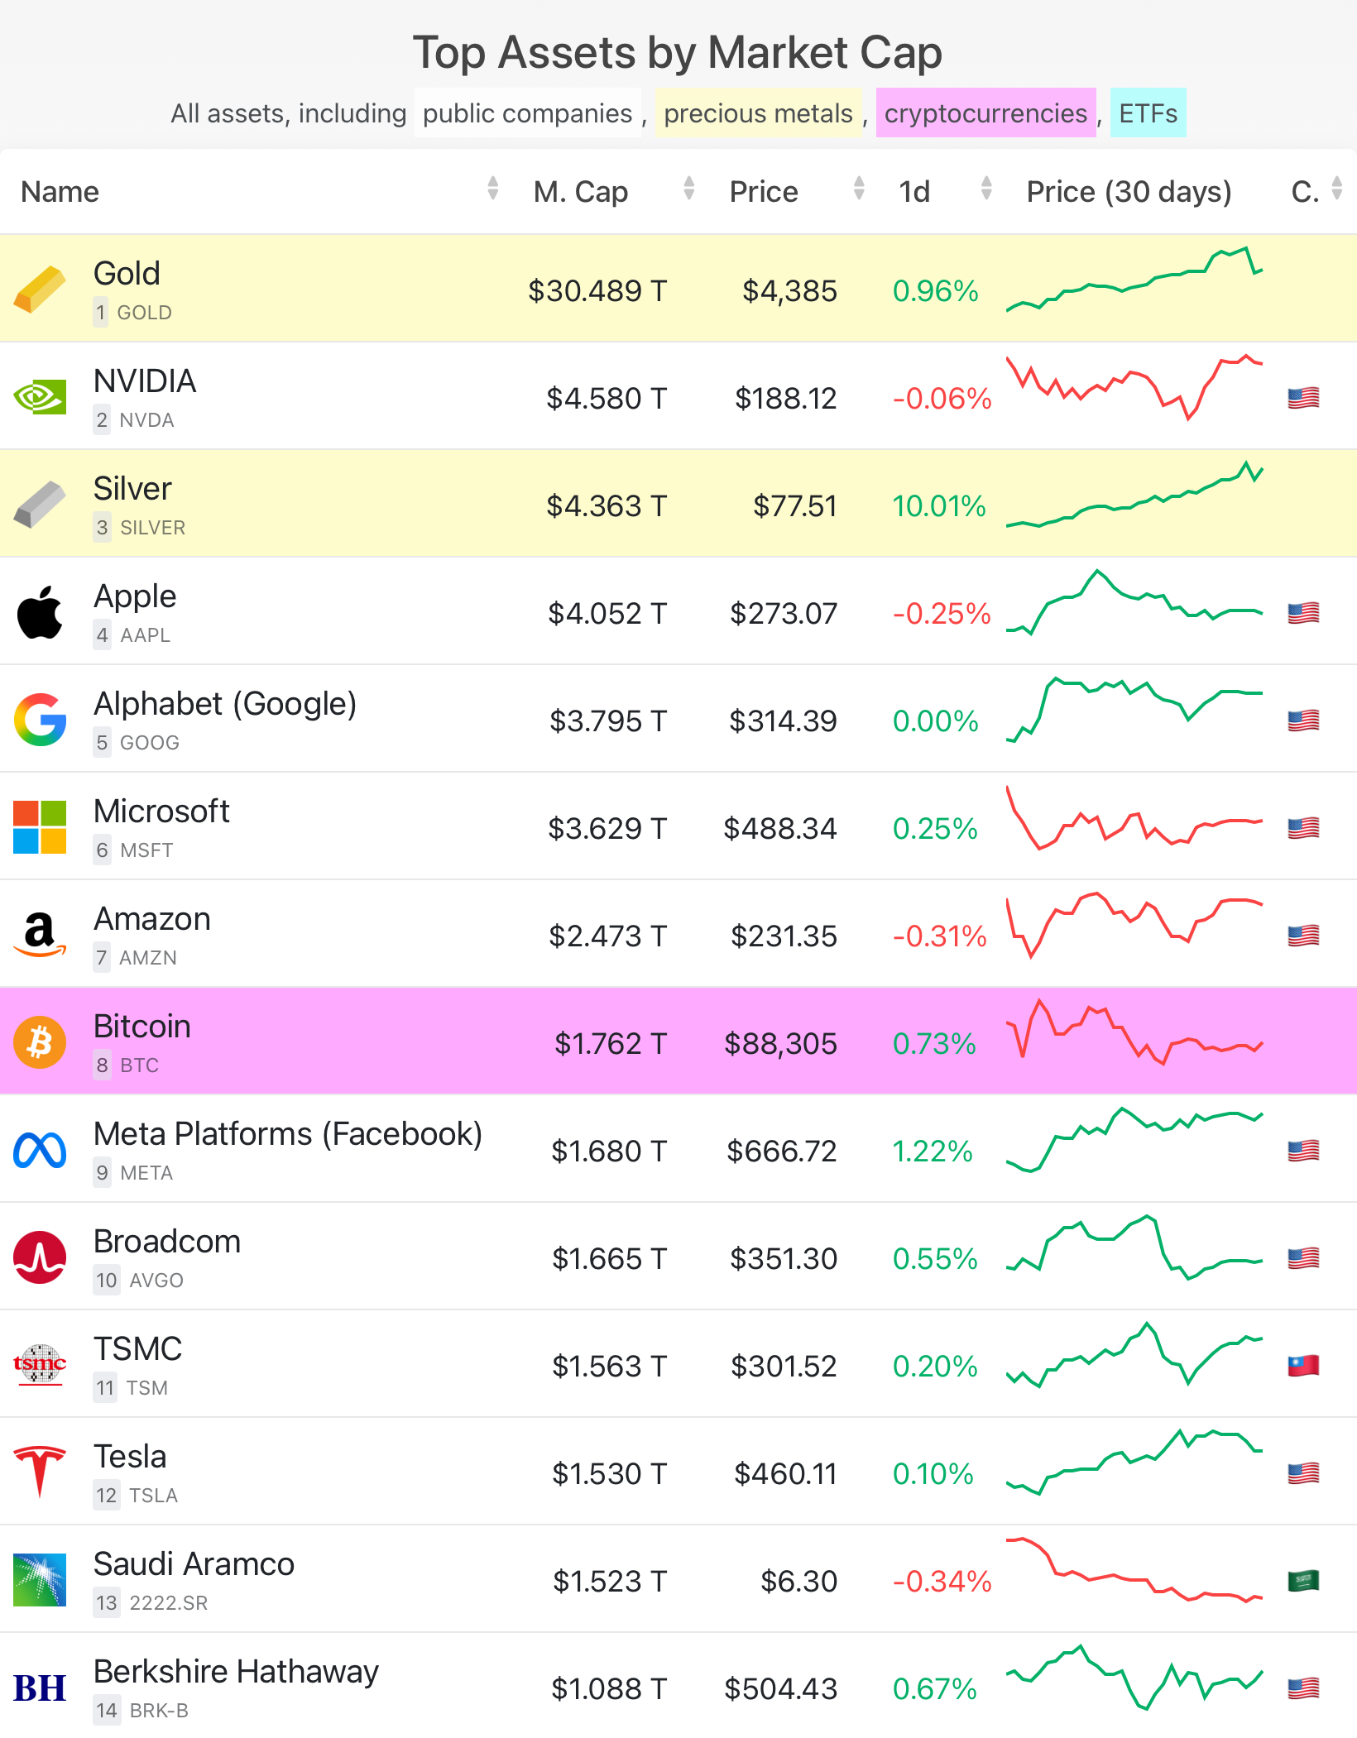Click Tesla's 30-day price chart
Screen dimensions: 1357x1738
tap(1134, 1463)
